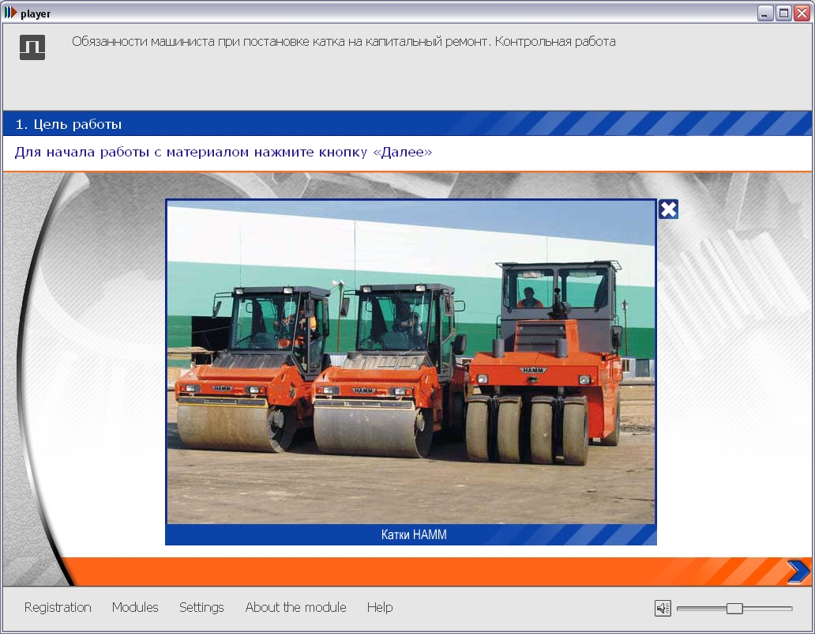Open the Help menu
Image resolution: width=815 pixels, height=634 pixels.
click(380, 607)
